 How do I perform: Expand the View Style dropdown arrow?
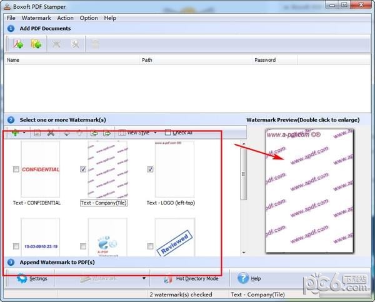pyautogui.click(x=156, y=133)
